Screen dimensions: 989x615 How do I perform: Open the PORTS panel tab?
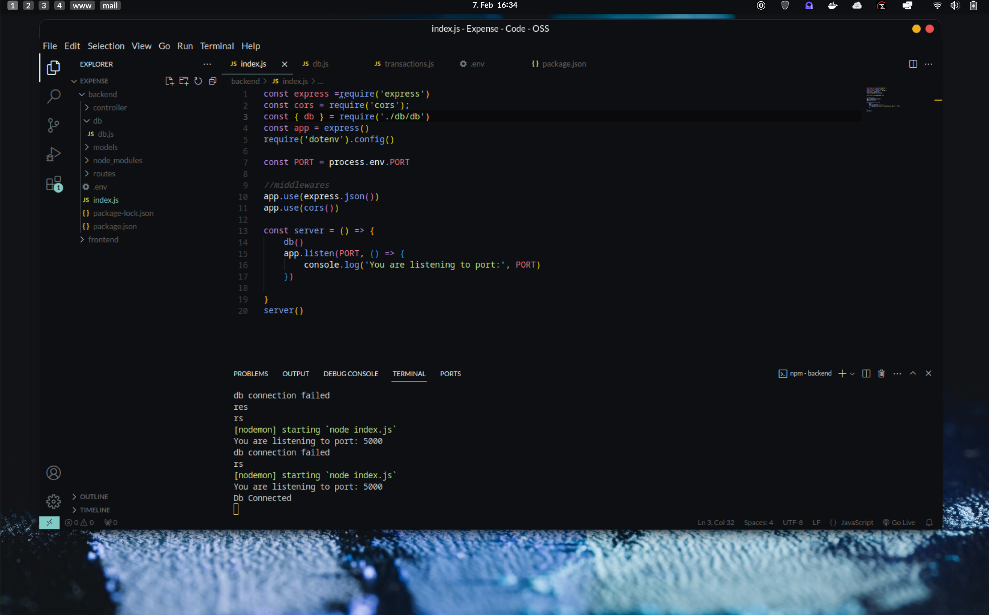click(x=450, y=374)
